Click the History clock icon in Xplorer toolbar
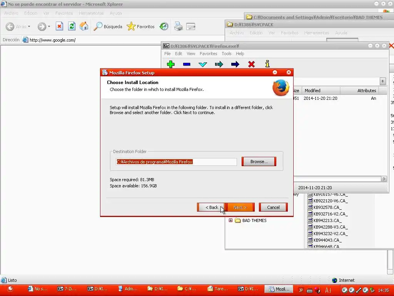The width and height of the screenshot is (394, 296). pyautogui.click(x=164, y=27)
